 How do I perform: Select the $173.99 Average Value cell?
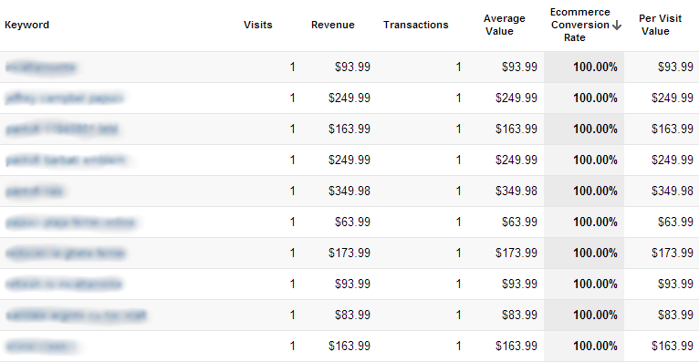(516, 253)
